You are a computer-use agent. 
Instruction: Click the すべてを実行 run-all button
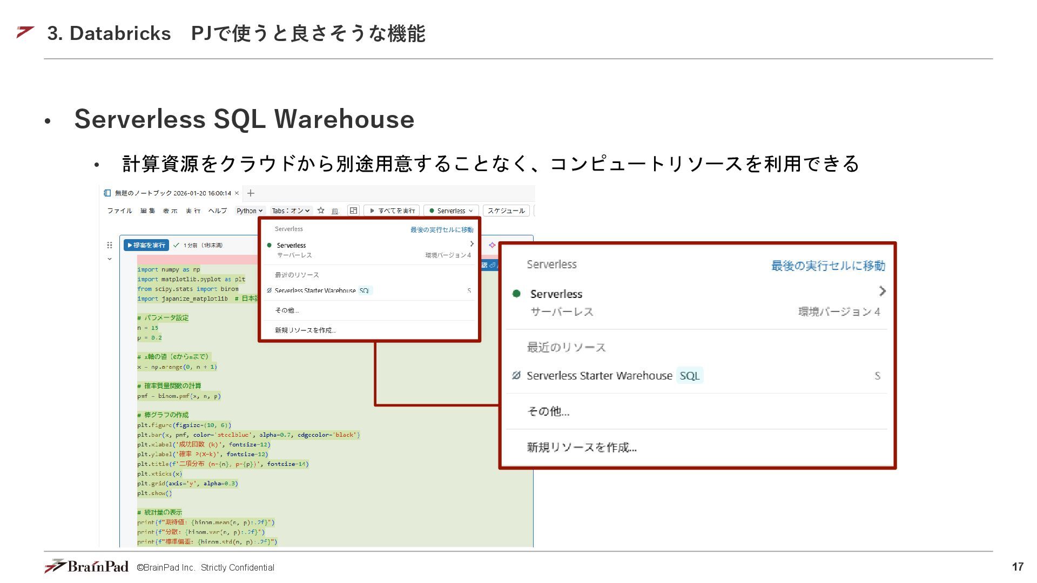click(393, 211)
